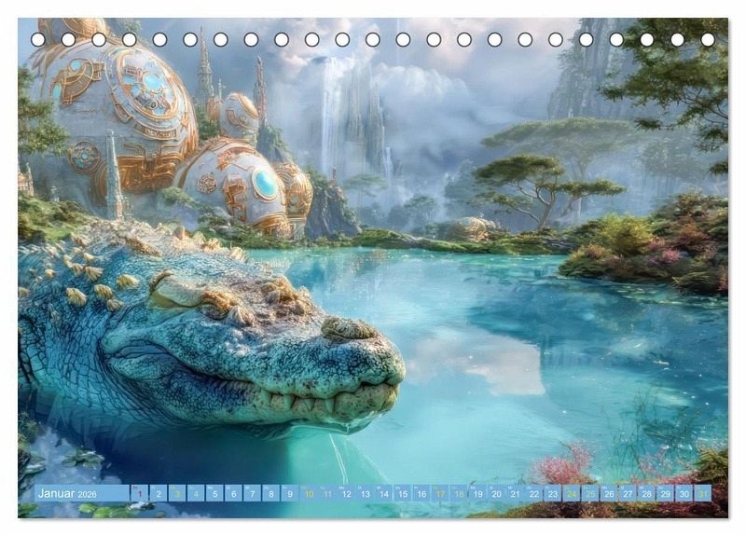The image size is (746, 536).
Task: Click day 22 in the date strip
Action: (533, 494)
